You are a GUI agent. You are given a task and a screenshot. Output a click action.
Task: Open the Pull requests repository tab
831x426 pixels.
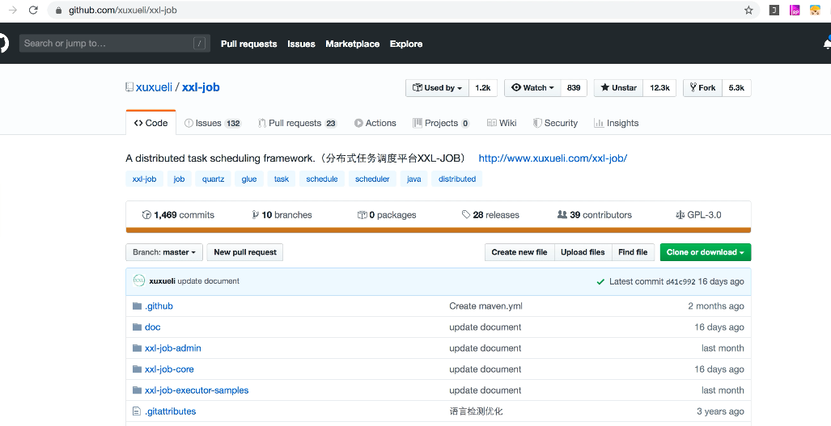pyautogui.click(x=297, y=123)
